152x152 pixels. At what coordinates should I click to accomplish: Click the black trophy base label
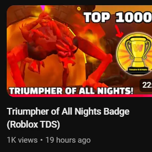pos(138,70)
